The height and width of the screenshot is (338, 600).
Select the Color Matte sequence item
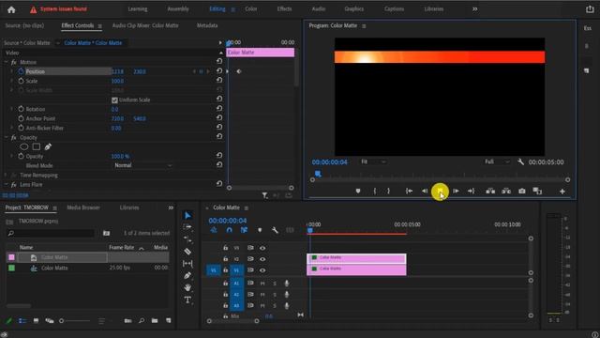tap(54, 268)
